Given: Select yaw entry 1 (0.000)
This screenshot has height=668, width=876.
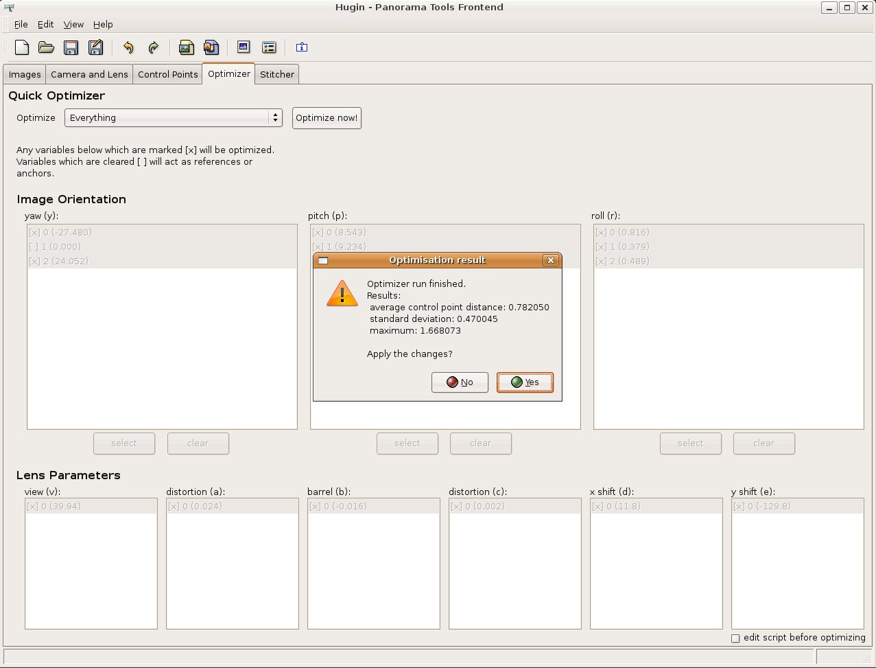Looking at the screenshot, I should 162,246.
